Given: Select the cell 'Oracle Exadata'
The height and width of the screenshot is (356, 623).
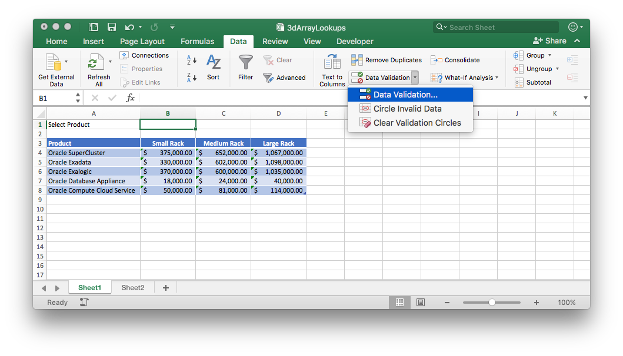Looking at the screenshot, I should click(94, 162).
